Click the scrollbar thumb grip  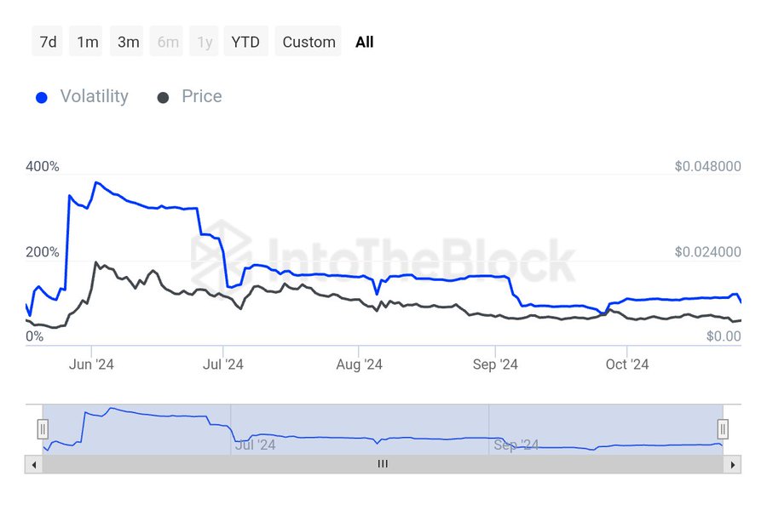point(383,464)
